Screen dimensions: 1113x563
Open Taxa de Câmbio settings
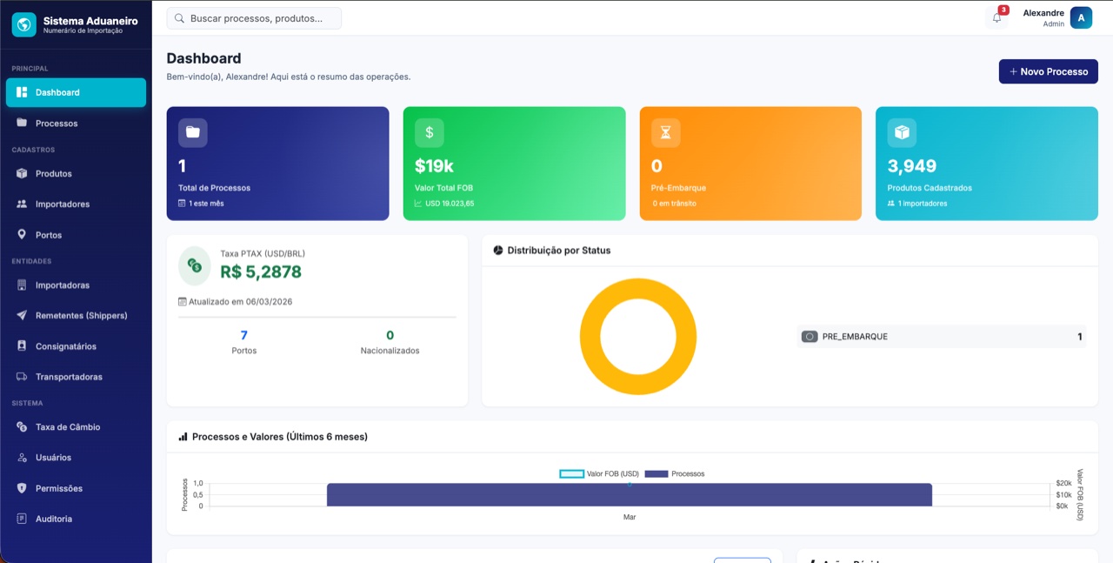pos(76,427)
